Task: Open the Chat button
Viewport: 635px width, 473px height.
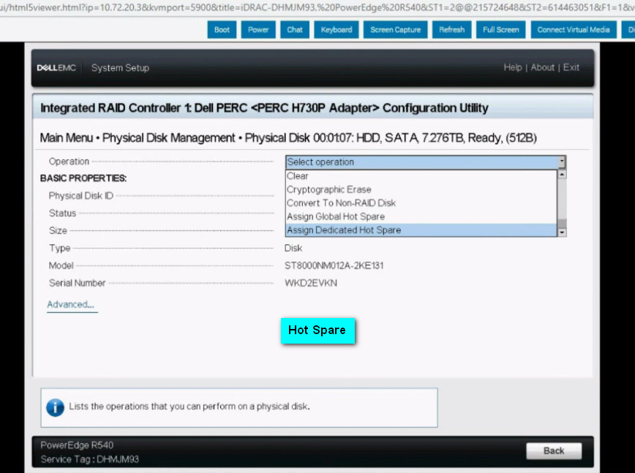Action: click(294, 29)
